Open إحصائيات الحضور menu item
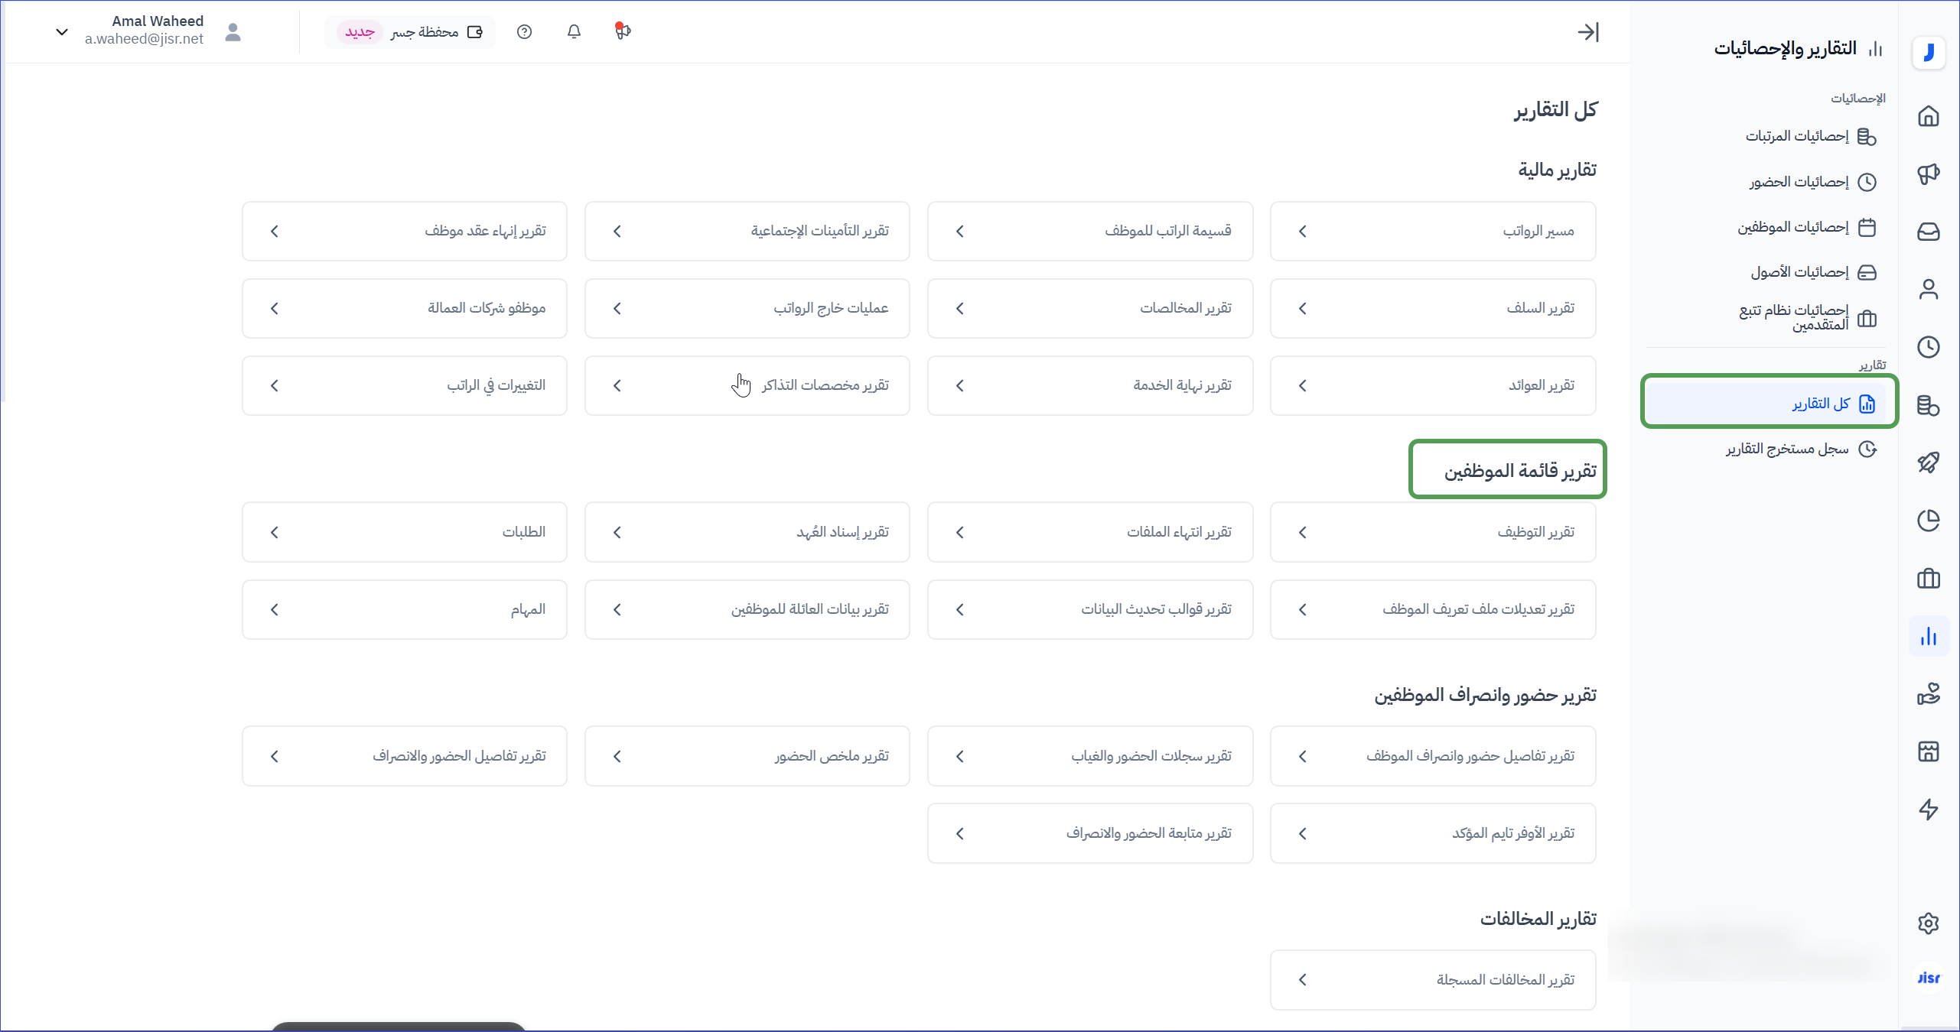Screen dimensions: 1960x1032 coord(1799,182)
